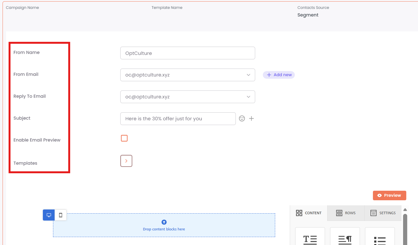Select the List content block

click(x=380, y=238)
